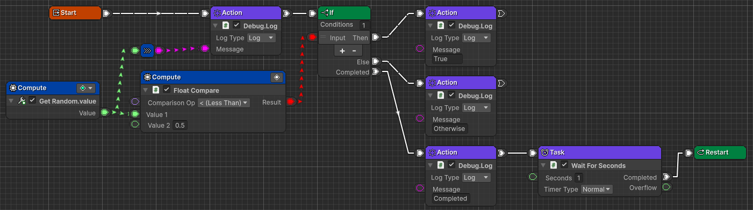Add a condition with the plus button
Viewport: 753px width, 210px height.
click(x=342, y=50)
